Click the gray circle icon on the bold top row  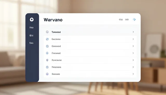[47, 32]
